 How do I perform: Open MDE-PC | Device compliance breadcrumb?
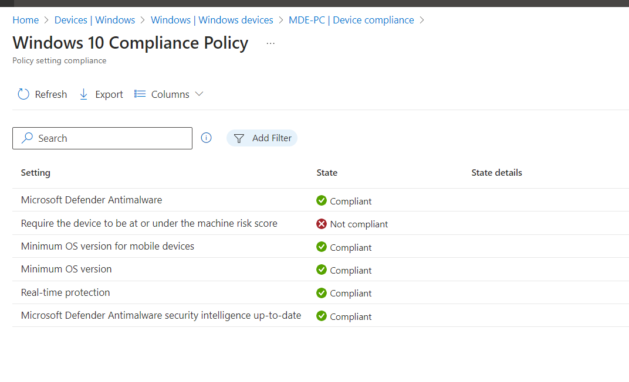351,20
